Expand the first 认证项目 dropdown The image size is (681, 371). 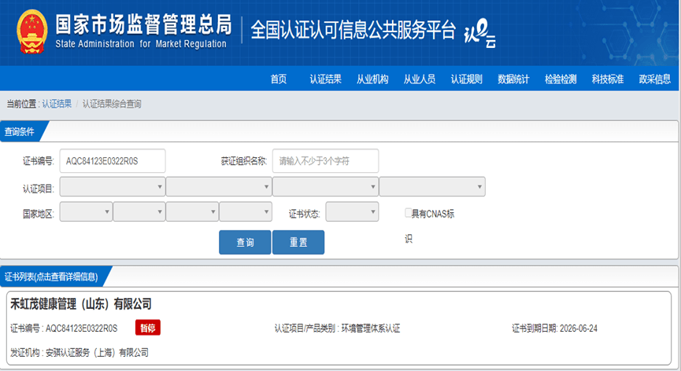(112, 187)
